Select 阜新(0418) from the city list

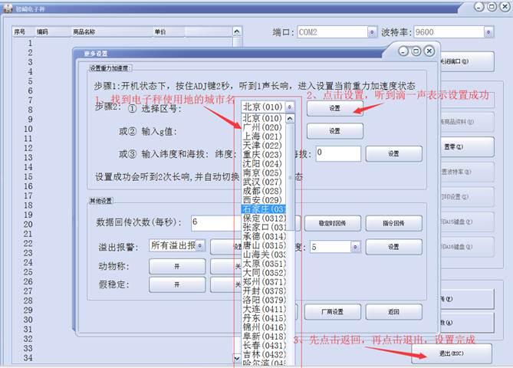[263, 336]
